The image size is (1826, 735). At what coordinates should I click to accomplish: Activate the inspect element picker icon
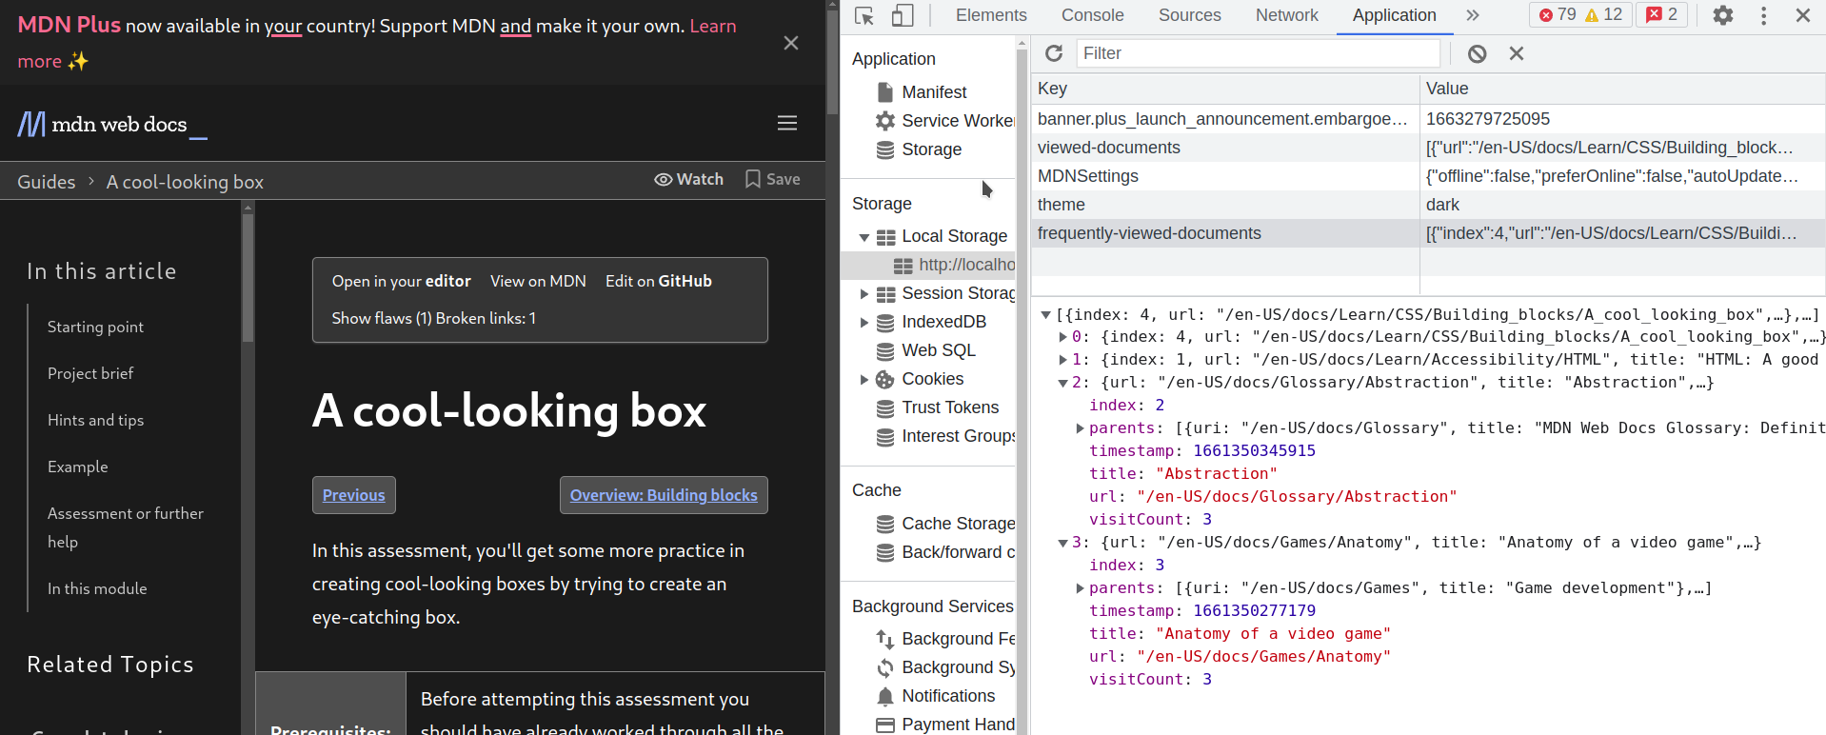[x=864, y=15]
